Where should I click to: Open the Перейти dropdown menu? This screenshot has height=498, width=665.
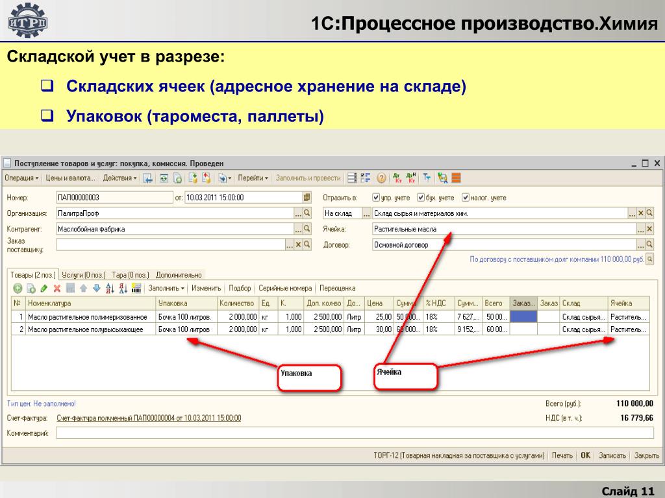pyautogui.click(x=253, y=178)
